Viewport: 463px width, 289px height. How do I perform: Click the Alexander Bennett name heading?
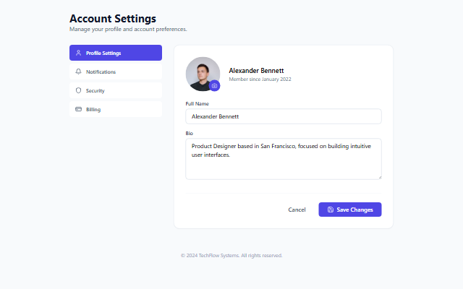[x=256, y=71]
